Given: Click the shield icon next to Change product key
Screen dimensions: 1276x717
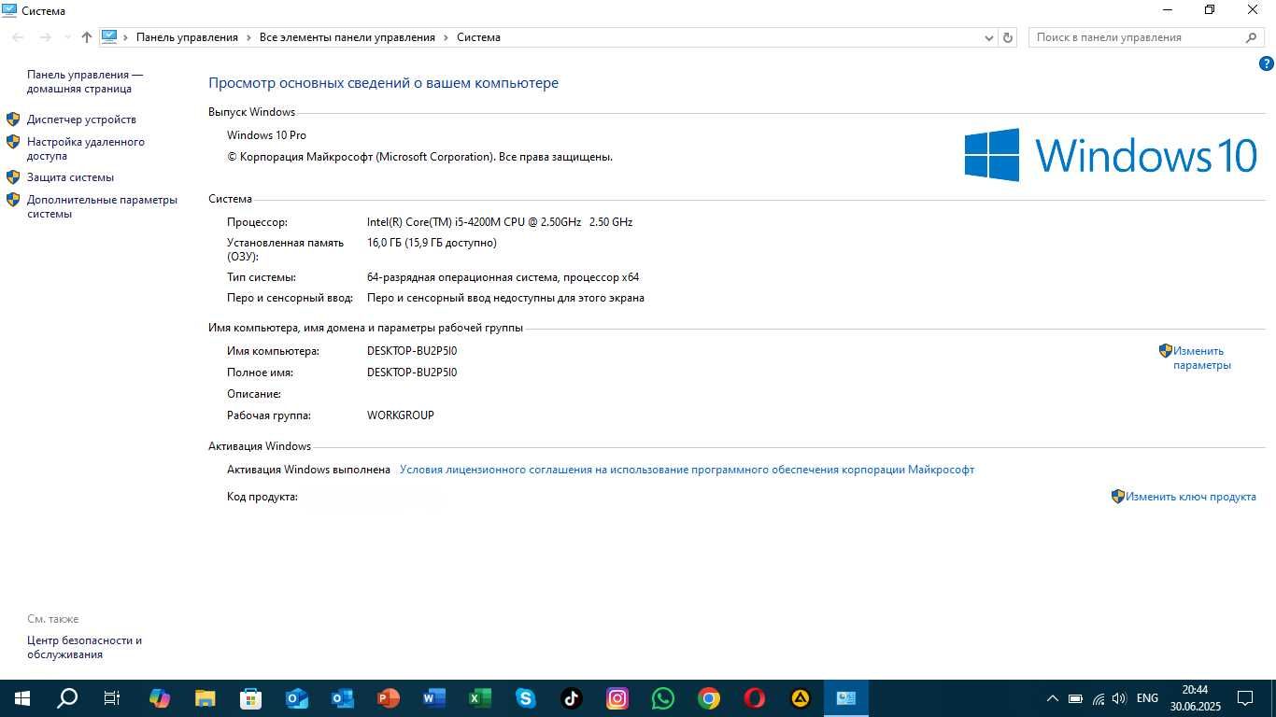Looking at the screenshot, I should (x=1118, y=497).
